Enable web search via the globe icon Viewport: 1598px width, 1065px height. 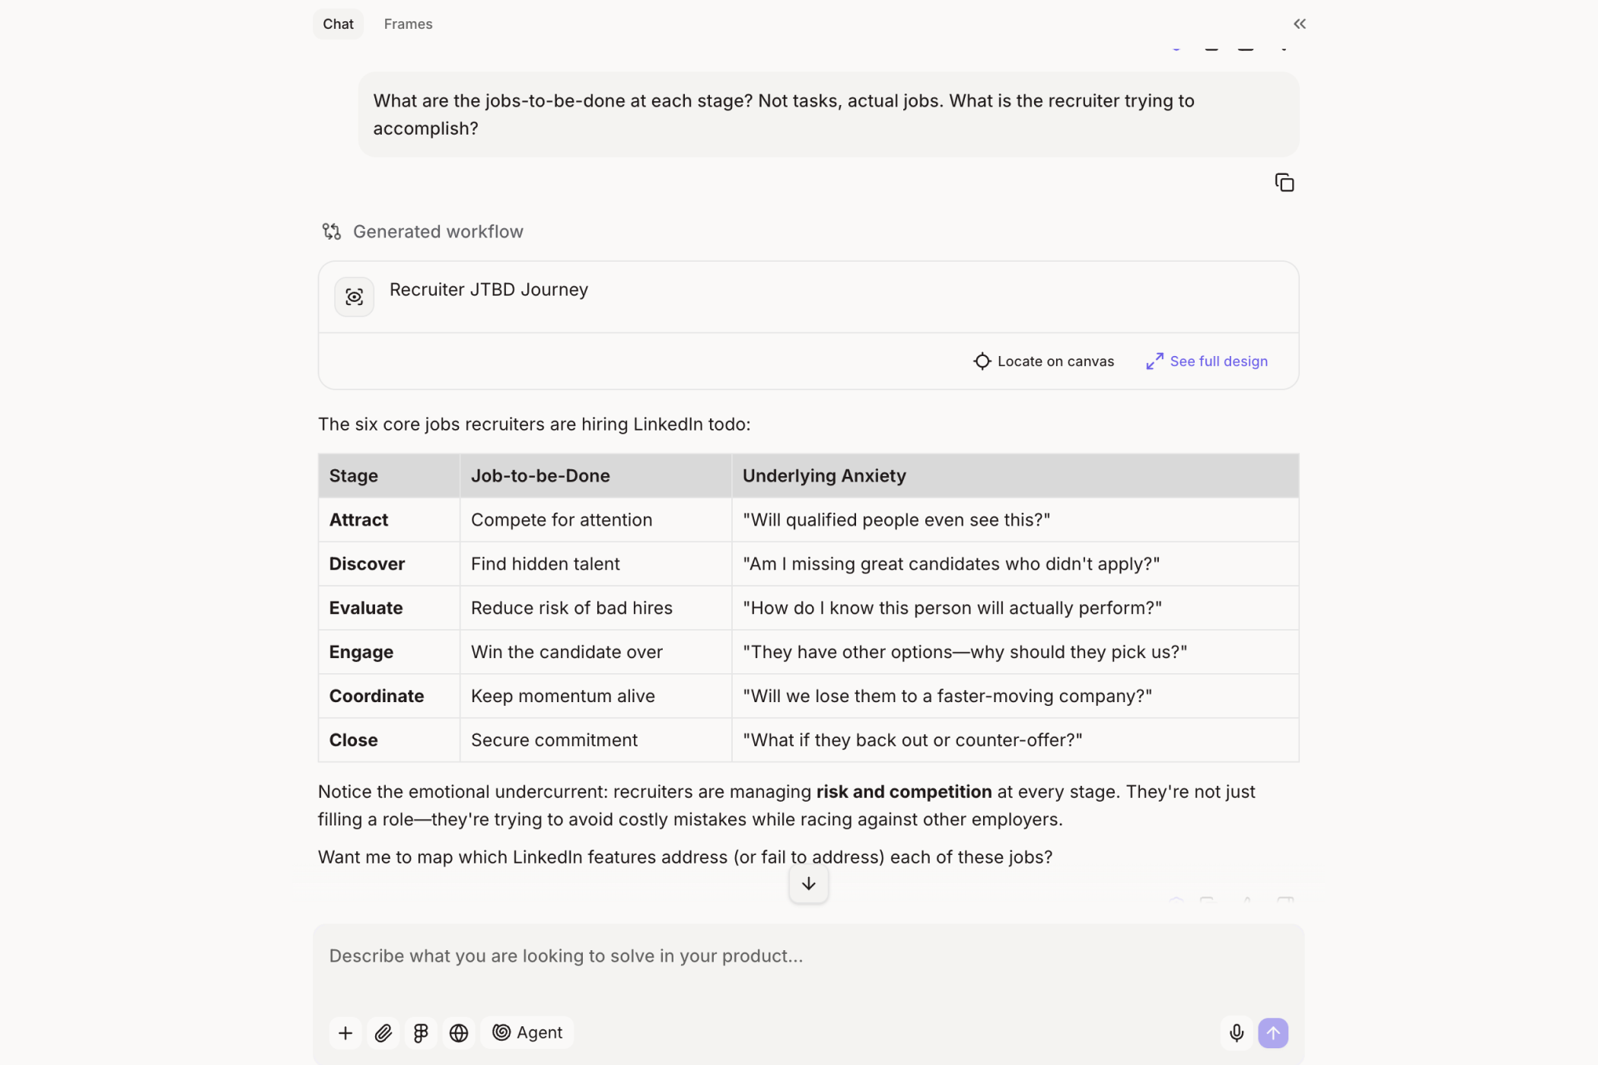pos(459,1032)
